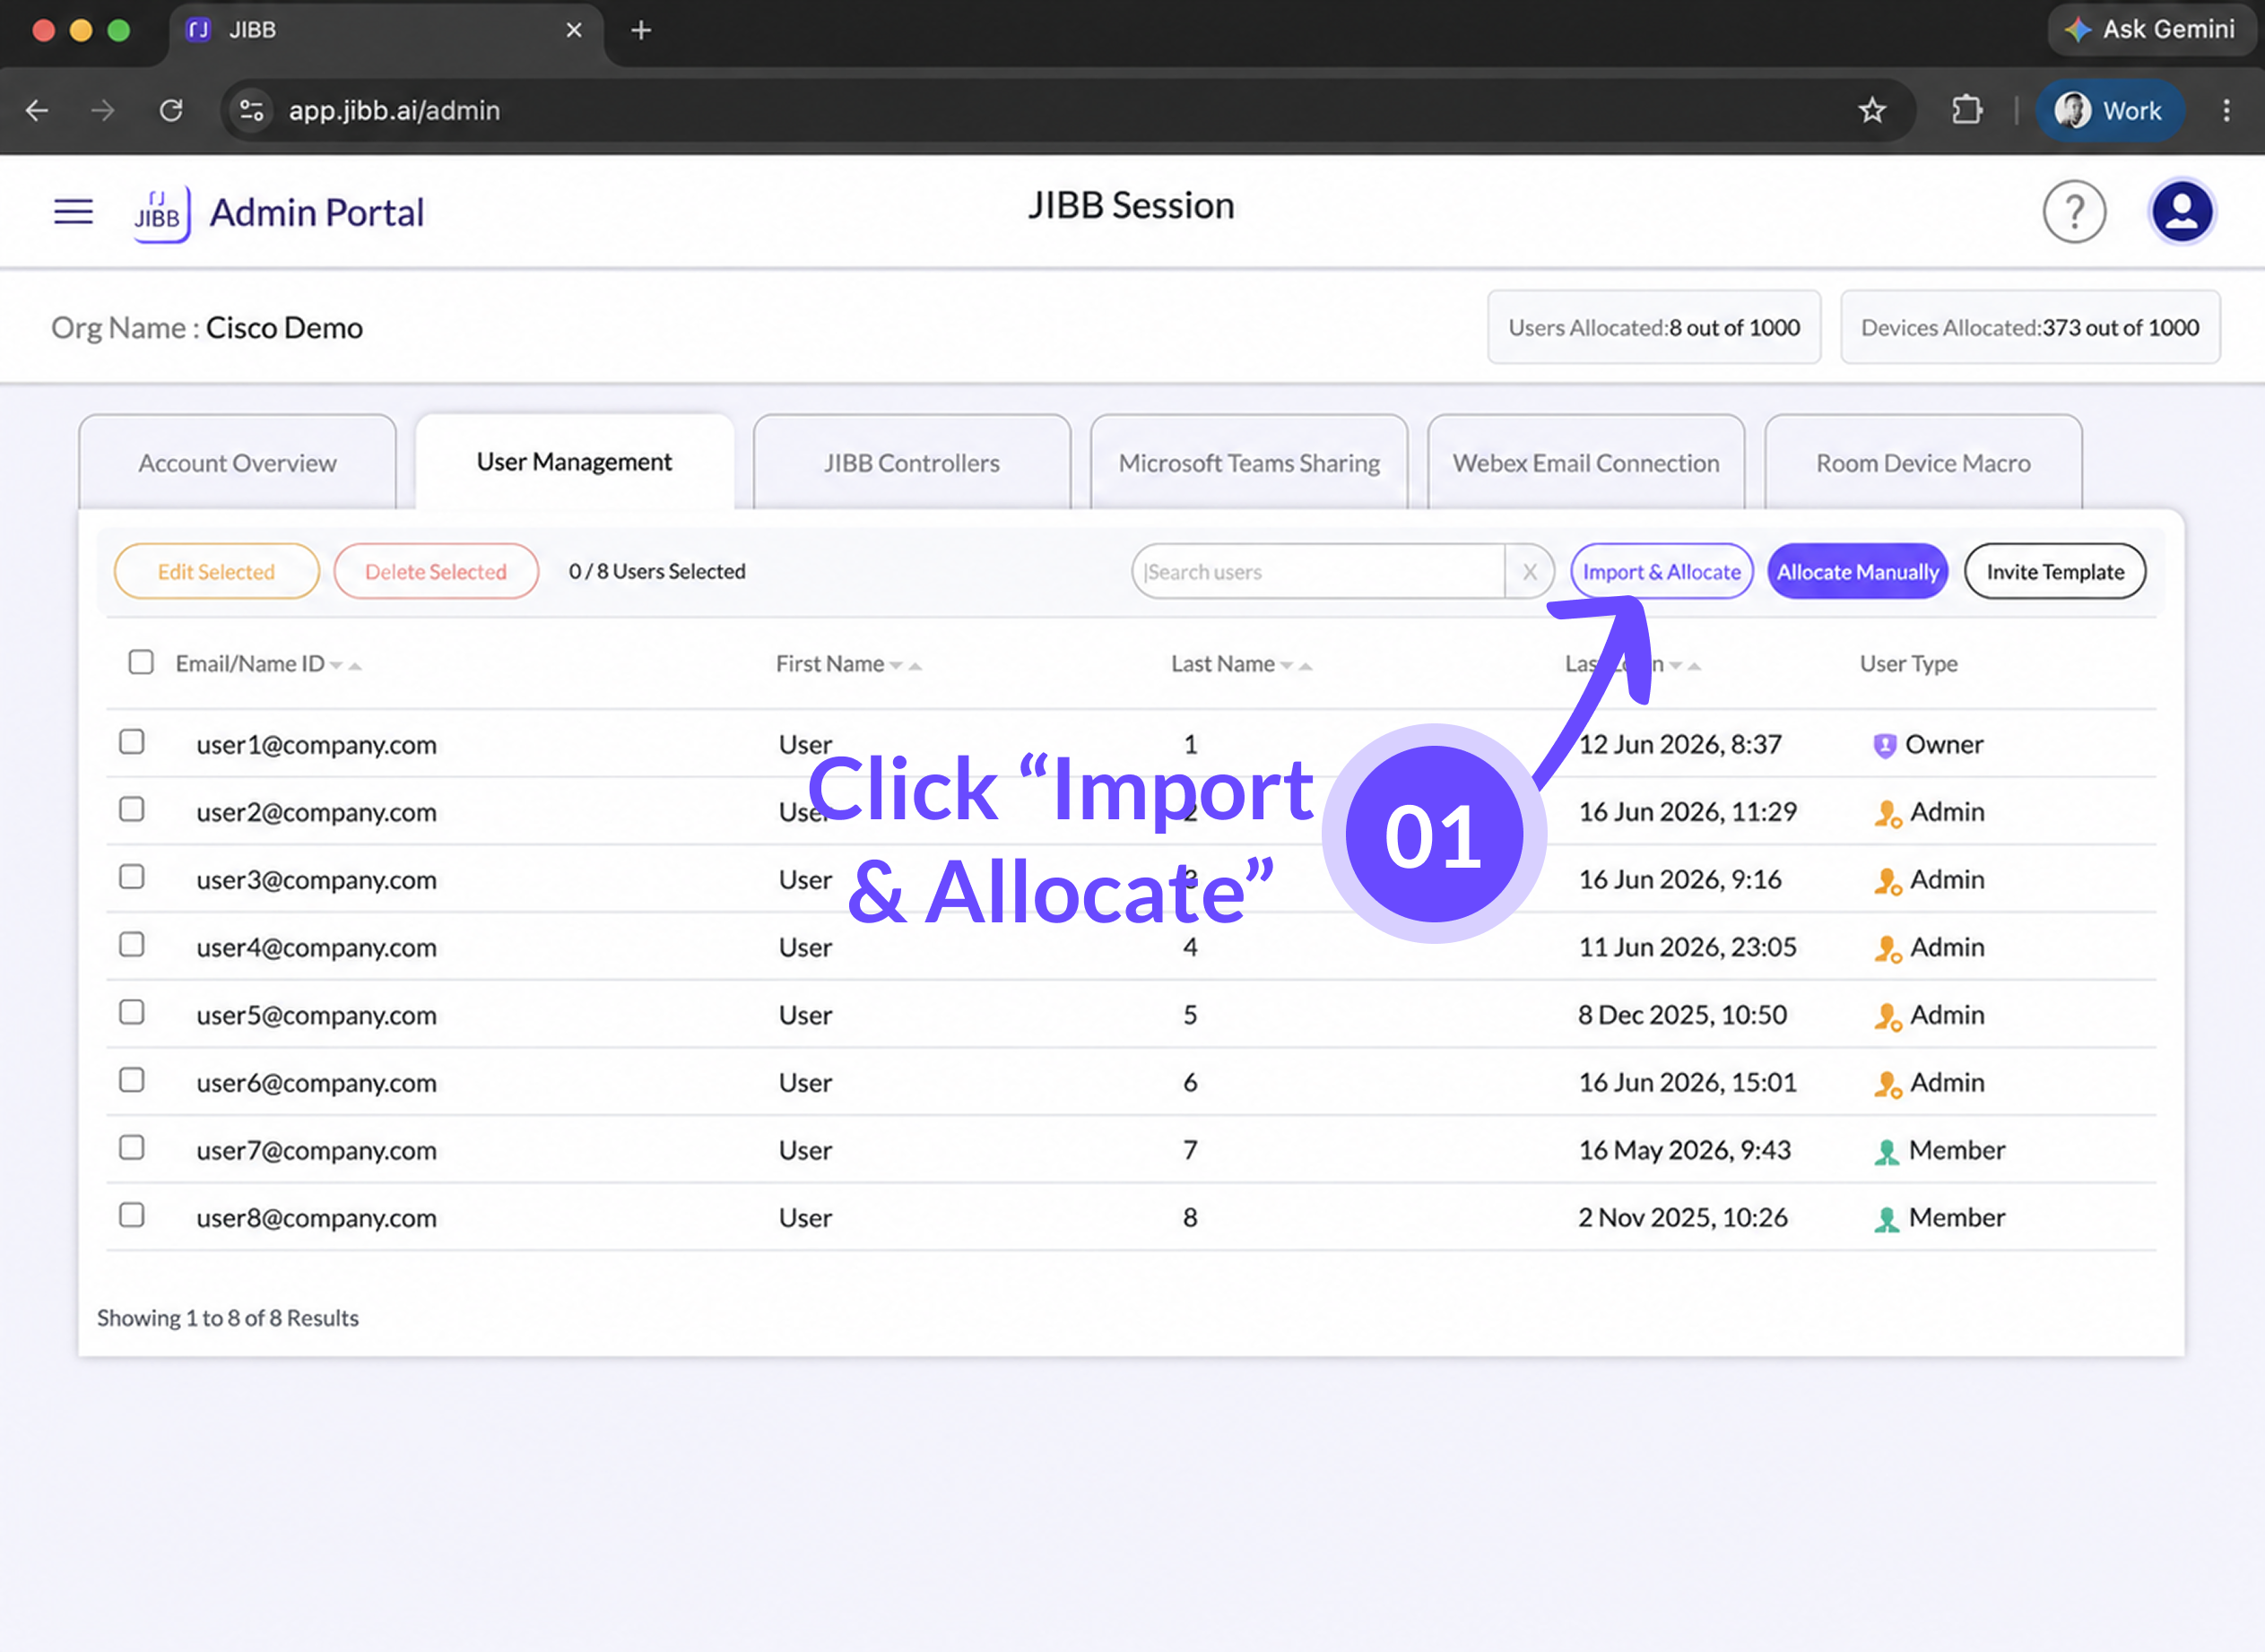
Task: Select the checkbox for user3@company.com
Action: (132, 877)
